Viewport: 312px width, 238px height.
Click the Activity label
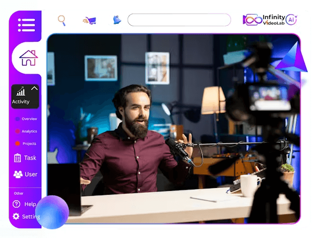[20, 102]
